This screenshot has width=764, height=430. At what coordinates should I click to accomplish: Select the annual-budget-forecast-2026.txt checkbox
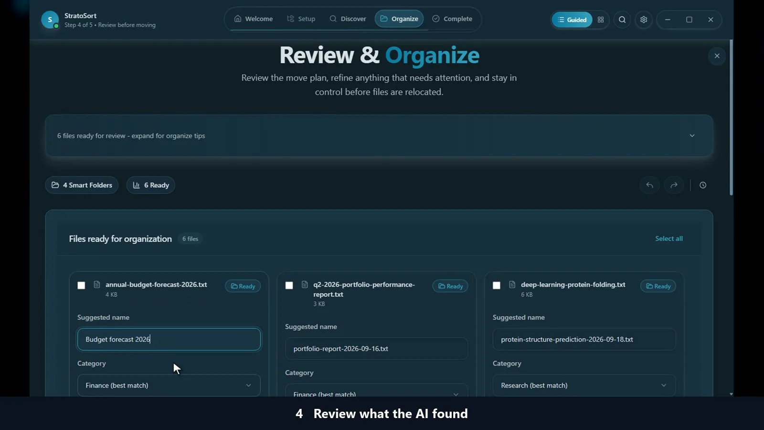point(81,285)
